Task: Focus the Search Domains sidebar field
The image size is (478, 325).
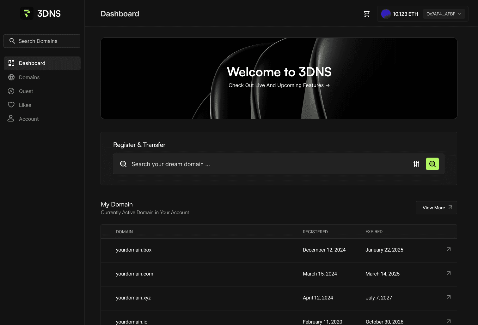Action: pos(42,41)
